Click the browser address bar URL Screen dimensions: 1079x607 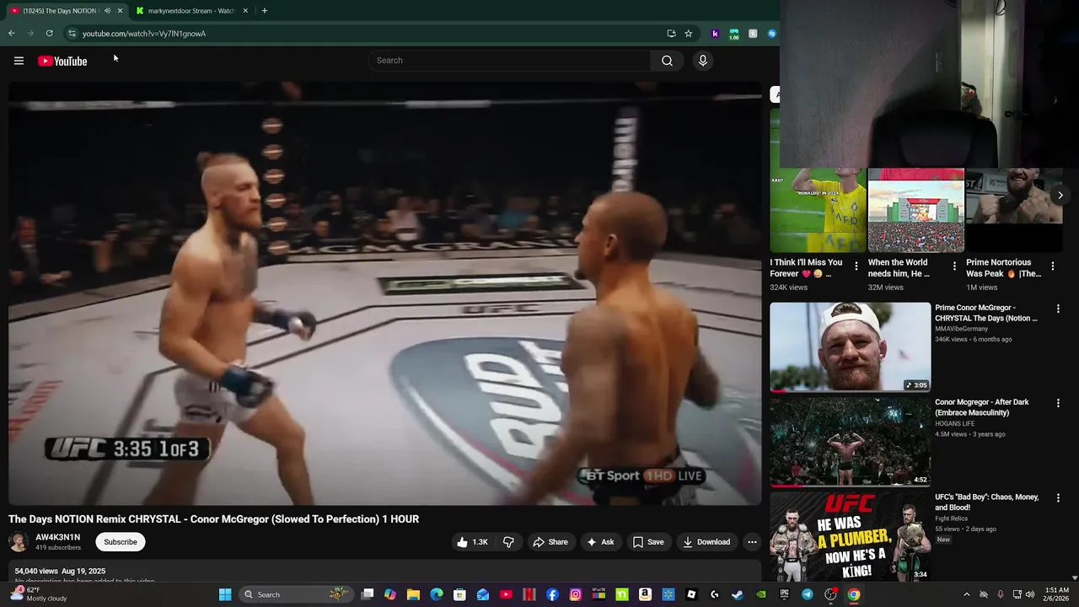tap(144, 34)
